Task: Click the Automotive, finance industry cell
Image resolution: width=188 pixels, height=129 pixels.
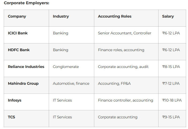Action: point(71,83)
